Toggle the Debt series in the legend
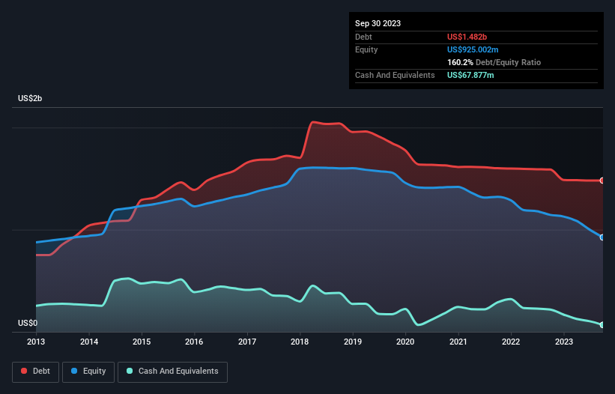Screen dimensions: 615x394 34,372
